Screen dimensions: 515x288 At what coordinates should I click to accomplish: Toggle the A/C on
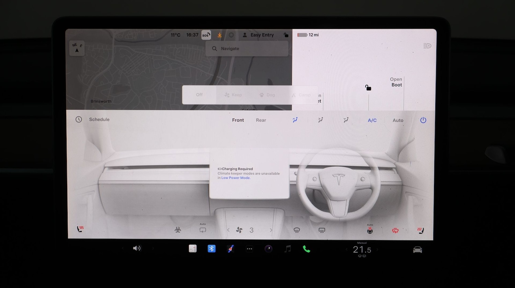click(x=372, y=120)
